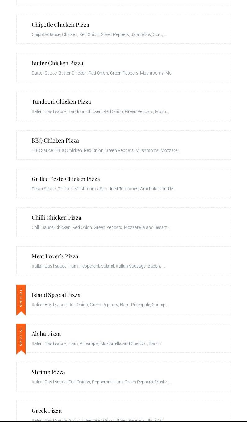247x422 pixels.
Task: Open the Island Special Pizza entry
Action: pyautogui.click(x=56, y=294)
